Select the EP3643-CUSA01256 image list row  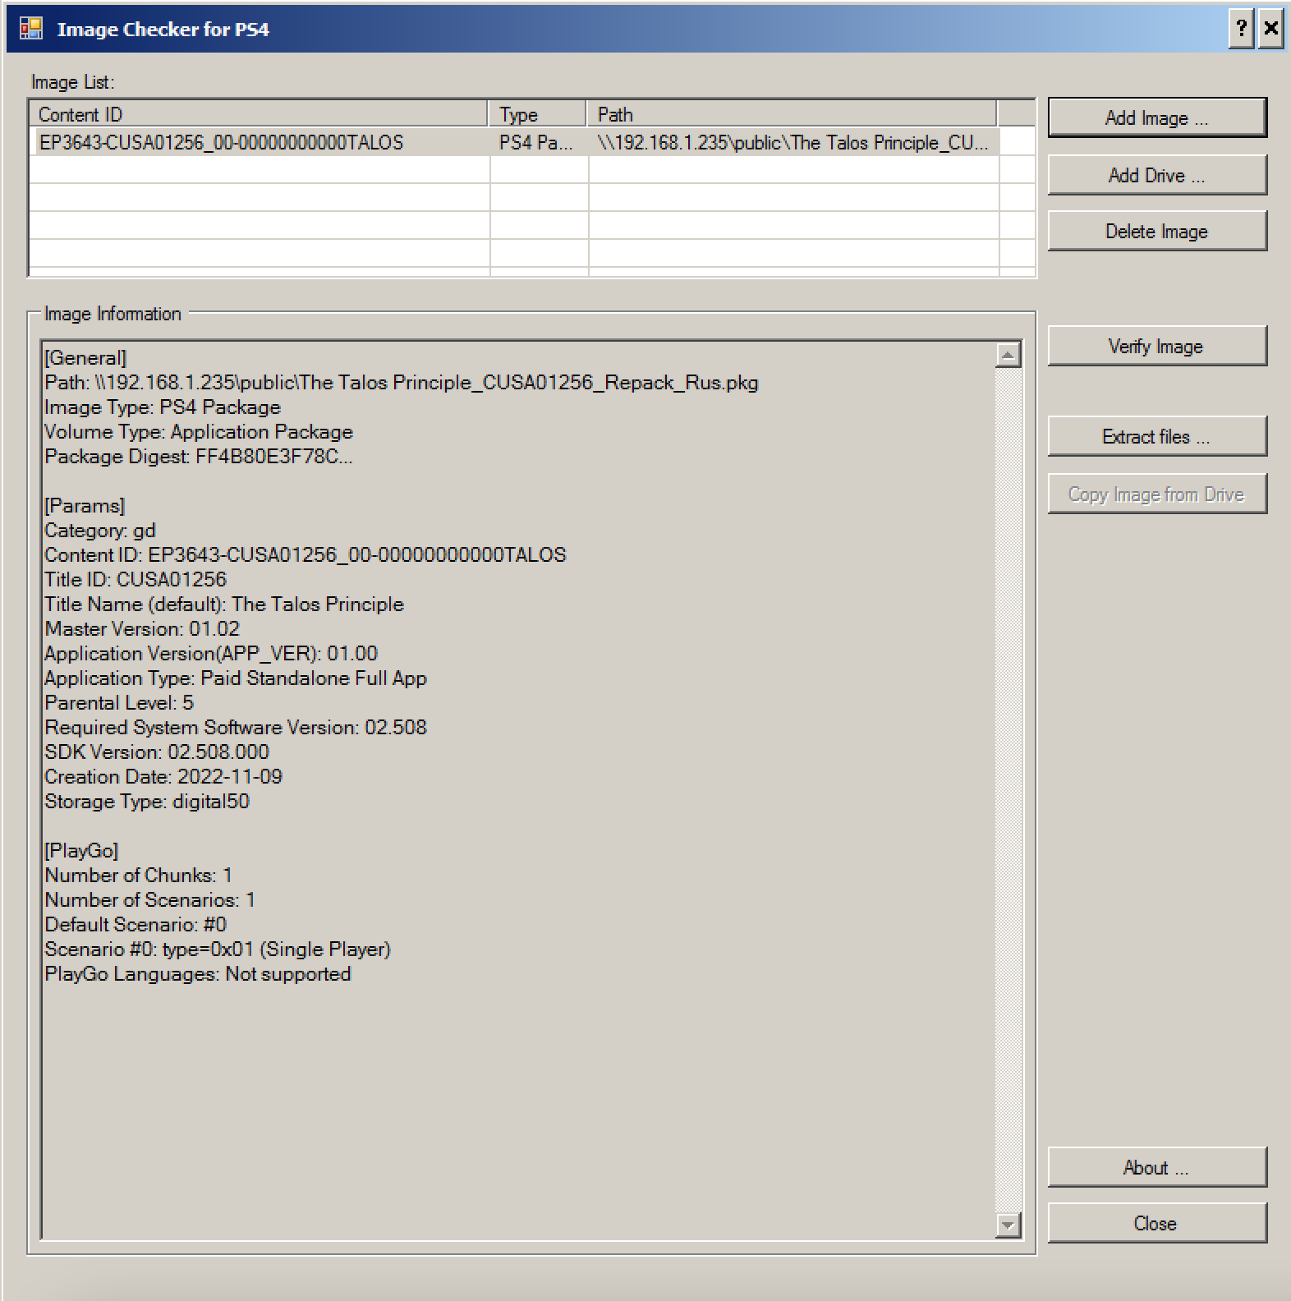514,142
